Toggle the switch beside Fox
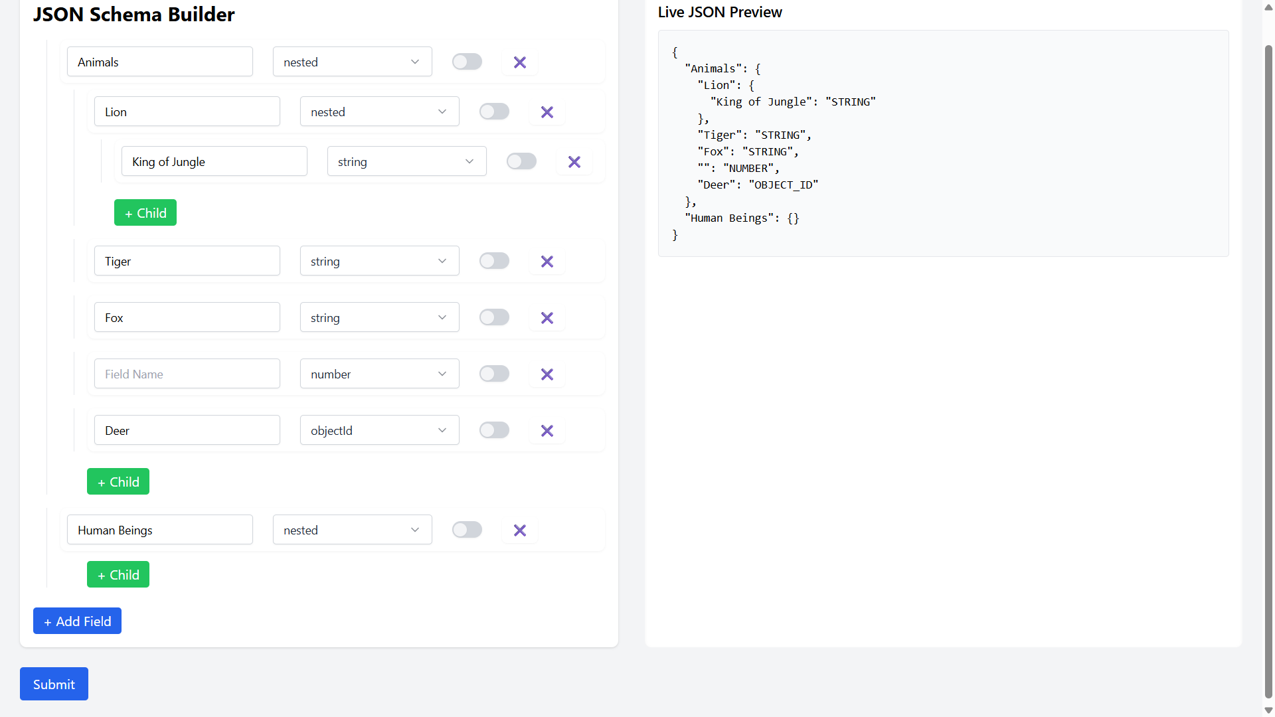1275x717 pixels. [495, 317]
